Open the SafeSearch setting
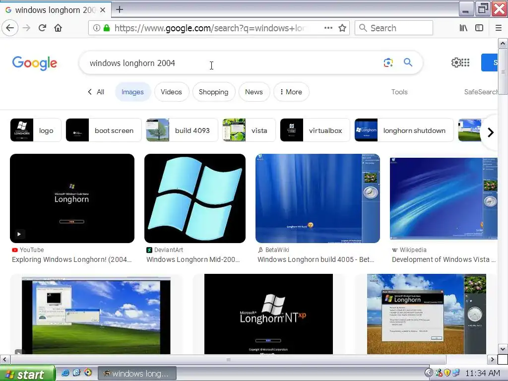 coord(481,92)
